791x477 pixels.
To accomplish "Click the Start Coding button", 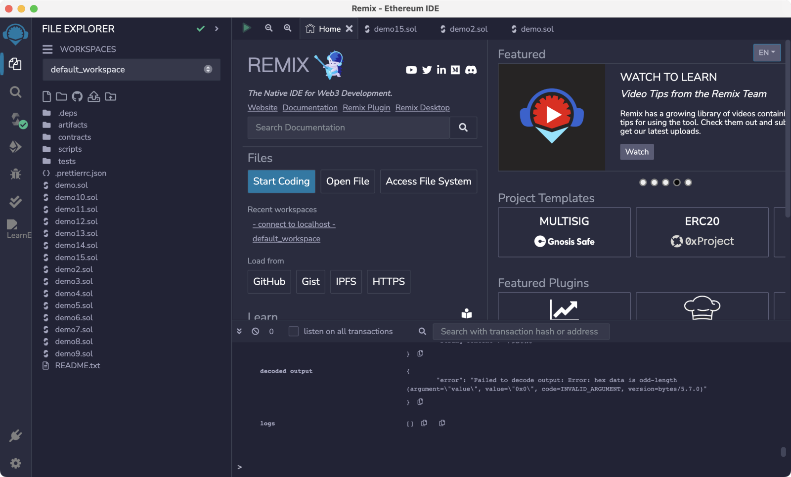I will pos(281,181).
